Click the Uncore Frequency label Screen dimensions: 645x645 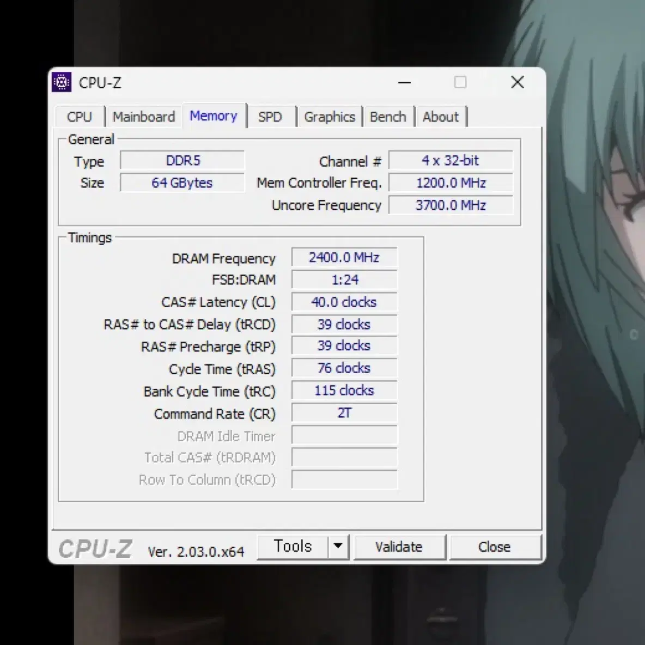click(327, 205)
